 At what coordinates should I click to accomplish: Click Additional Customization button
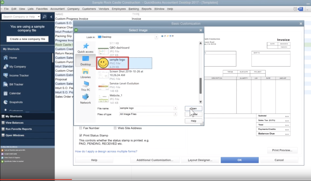tap(155, 160)
